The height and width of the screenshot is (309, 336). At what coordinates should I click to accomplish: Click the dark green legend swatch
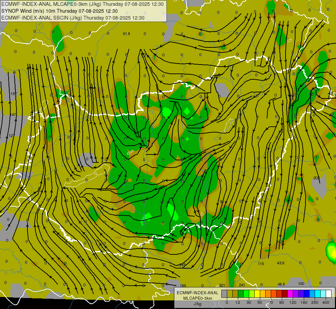pos(241,294)
